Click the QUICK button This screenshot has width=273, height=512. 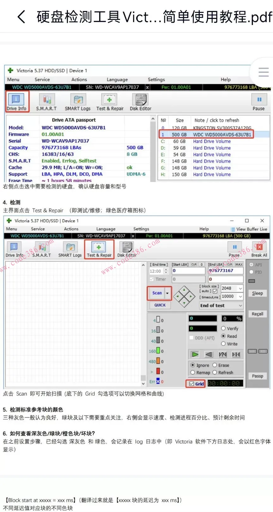160,305
